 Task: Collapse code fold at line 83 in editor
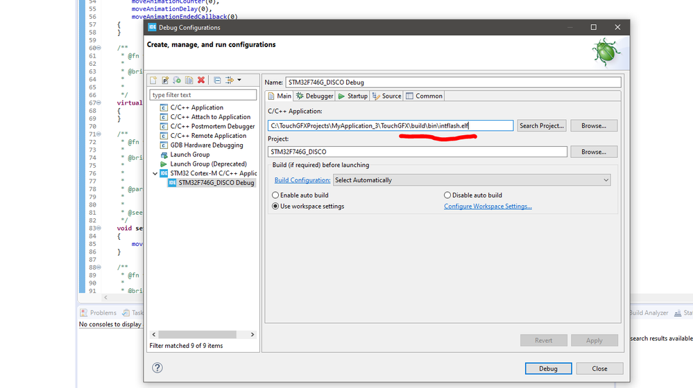point(99,228)
